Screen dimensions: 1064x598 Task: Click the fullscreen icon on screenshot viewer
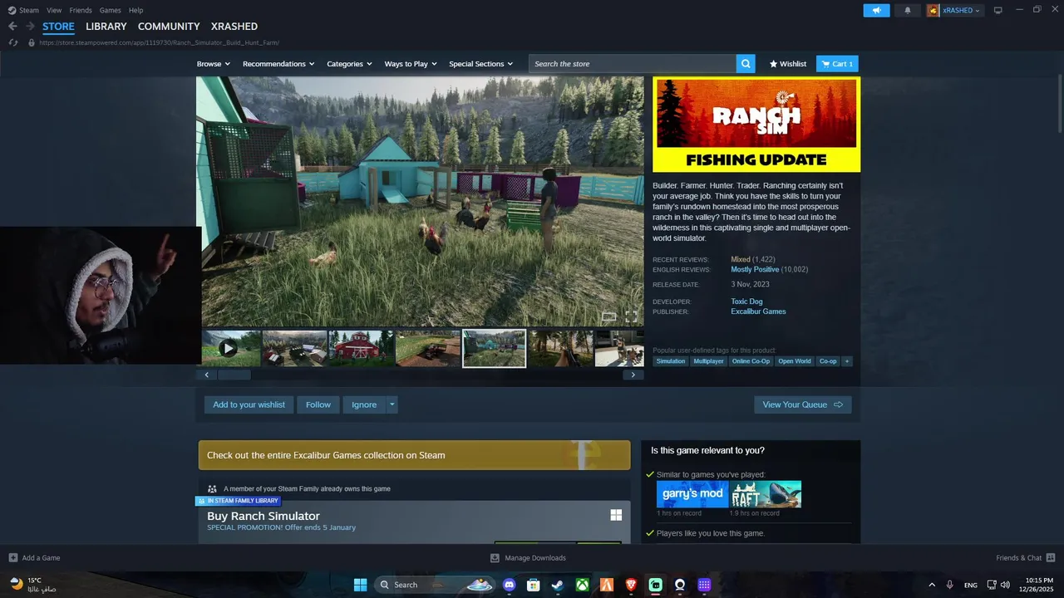[631, 316]
